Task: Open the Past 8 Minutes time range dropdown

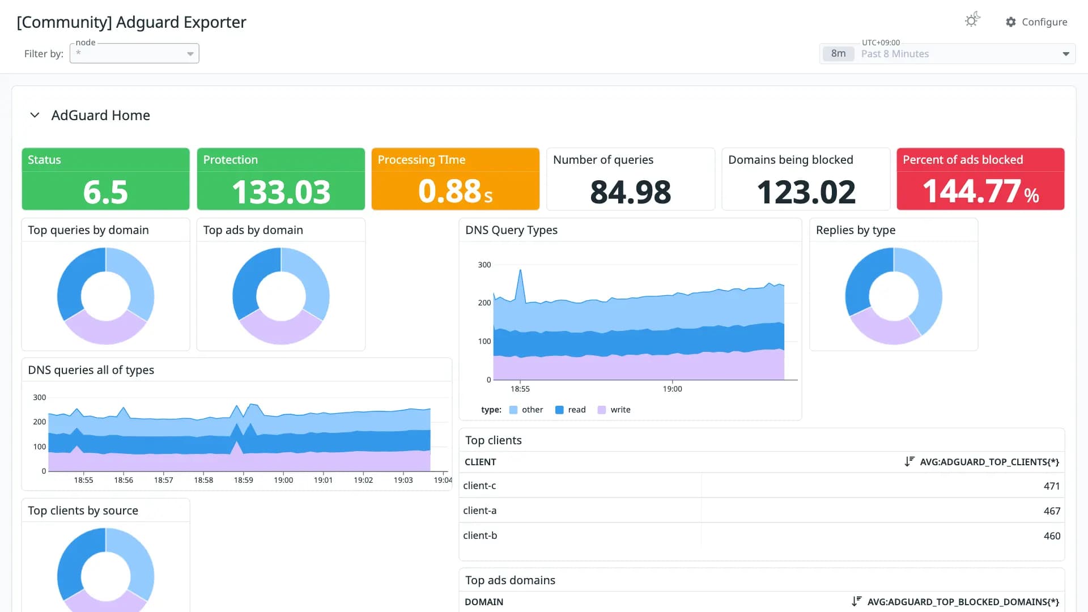Action: tap(947, 54)
